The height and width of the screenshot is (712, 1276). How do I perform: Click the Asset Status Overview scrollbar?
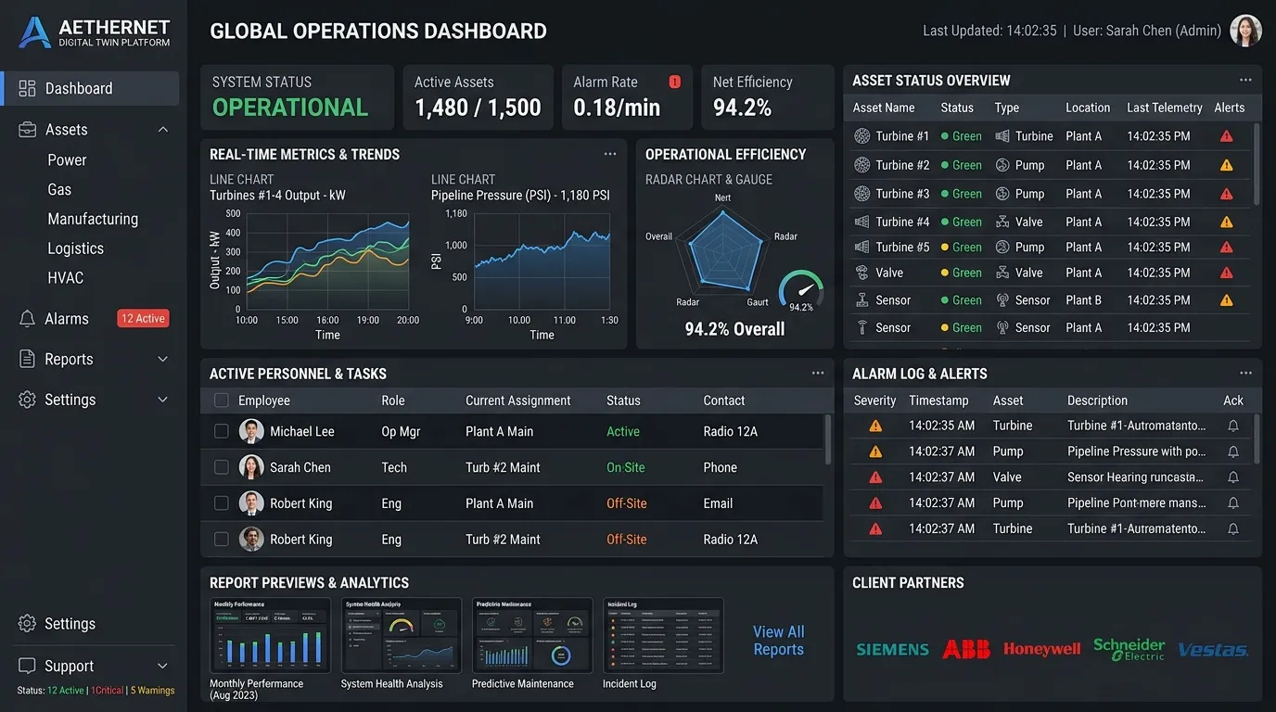[1257, 164]
